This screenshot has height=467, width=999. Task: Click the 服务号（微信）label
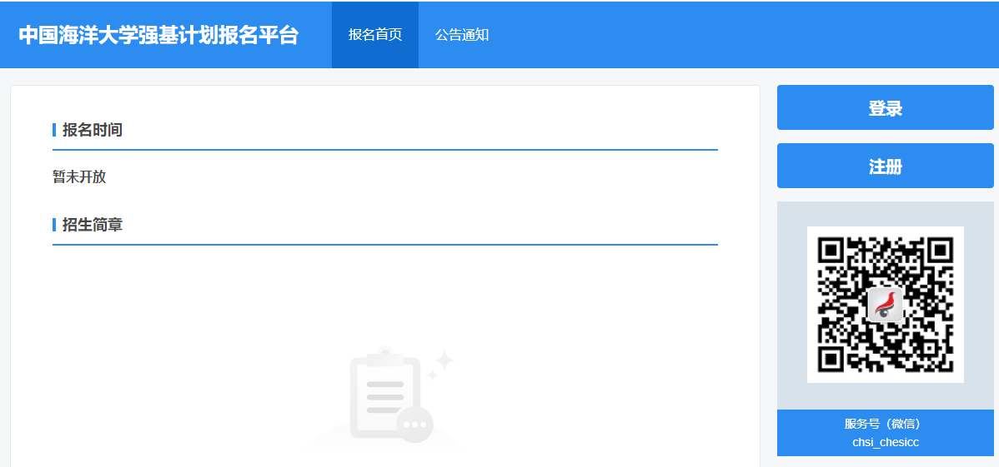point(885,424)
